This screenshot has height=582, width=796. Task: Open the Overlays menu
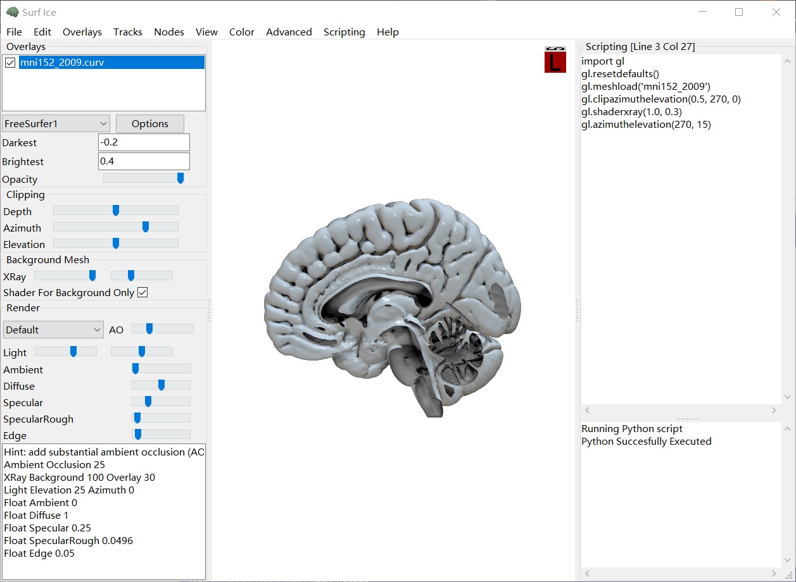tap(82, 32)
